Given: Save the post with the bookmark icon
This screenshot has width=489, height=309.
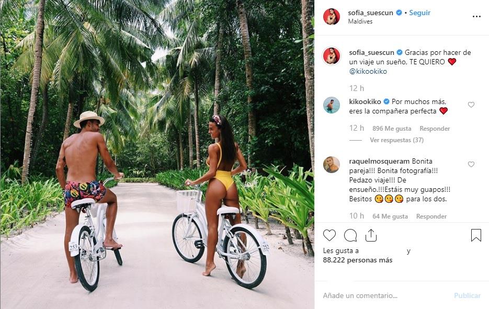Looking at the screenshot, I should coord(475,236).
